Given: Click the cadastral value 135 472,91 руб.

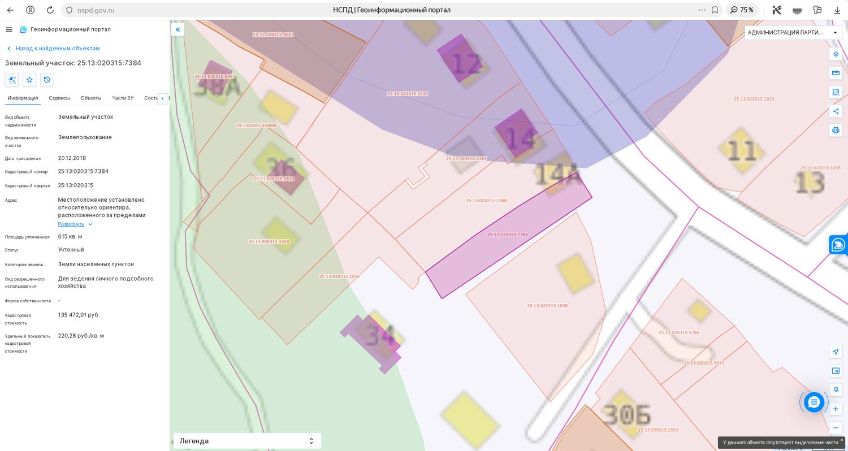Looking at the screenshot, I should 79,315.
